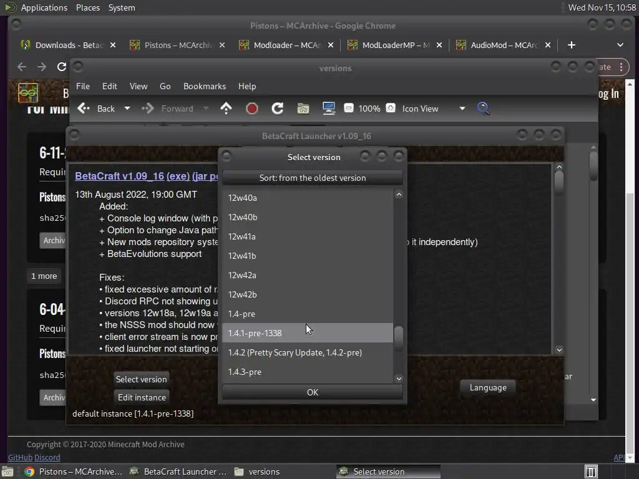This screenshot has height=479, width=639.
Task: Select version 12w41a in the list
Action: 308,236
